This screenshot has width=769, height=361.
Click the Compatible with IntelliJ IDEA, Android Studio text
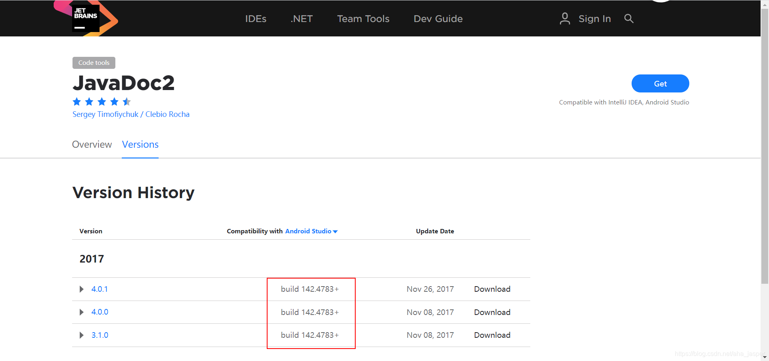pyautogui.click(x=624, y=102)
